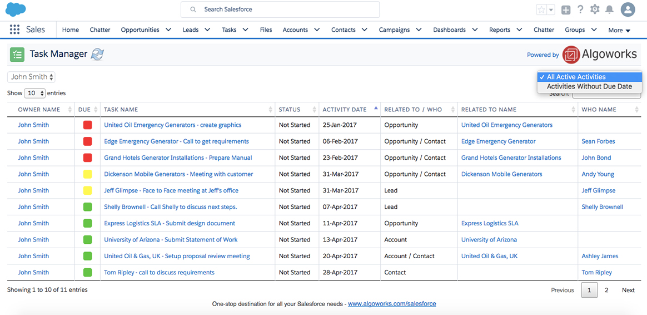This screenshot has height=315, width=647.
Task: Click the Task Manager refresh icon
Action: click(x=97, y=54)
